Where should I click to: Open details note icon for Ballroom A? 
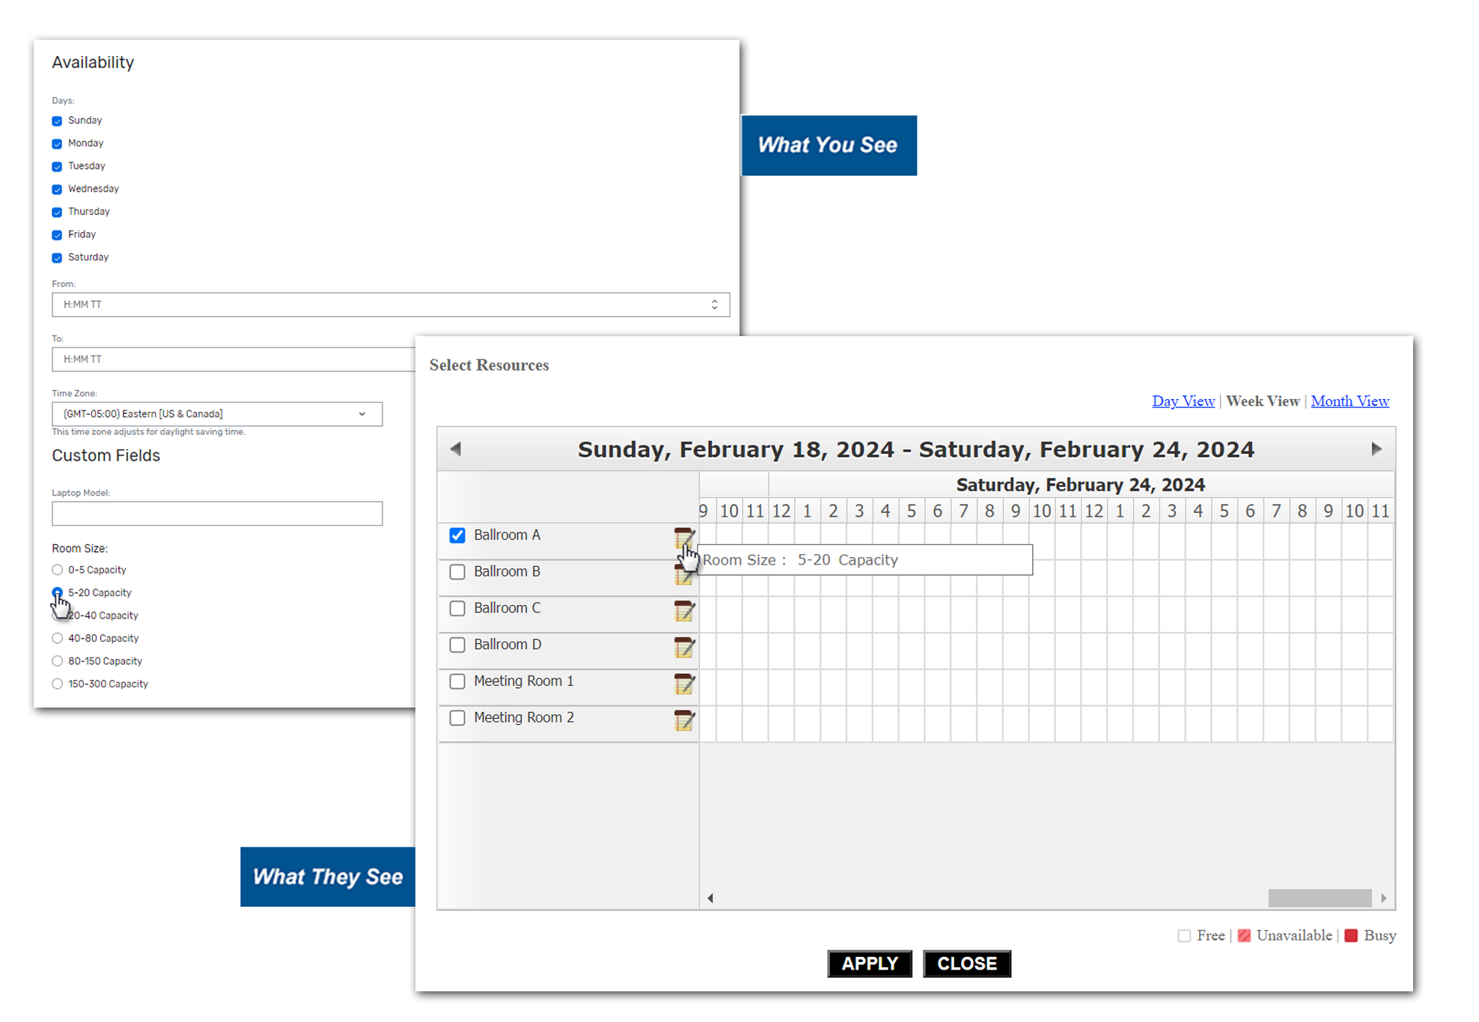click(684, 538)
